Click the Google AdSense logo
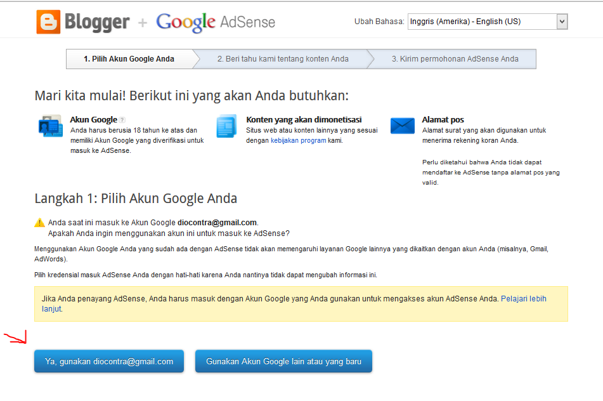Viewport: 603px width, 401px height. click(216, 22)
